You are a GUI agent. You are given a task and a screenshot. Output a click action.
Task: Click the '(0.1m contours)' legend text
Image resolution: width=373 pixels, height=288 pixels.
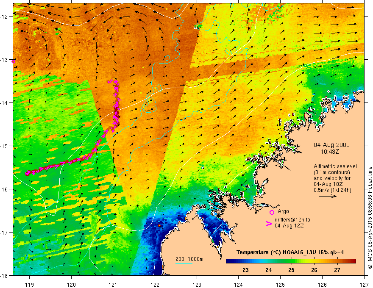coord(332,172)
